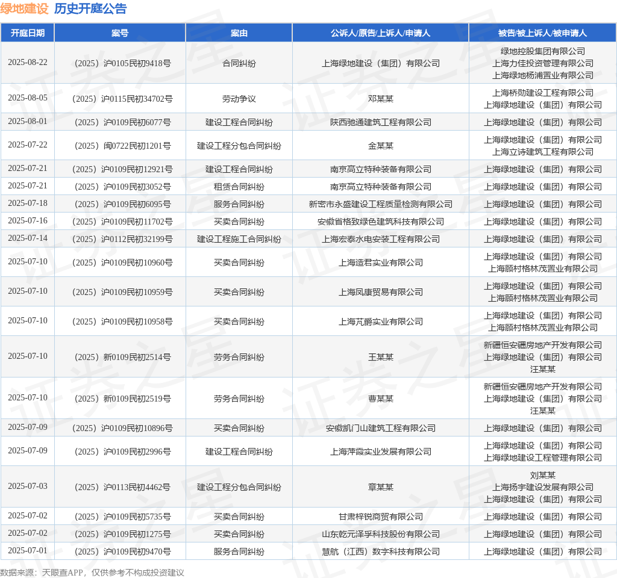Click the date 2025-07-03

point(28,486)
